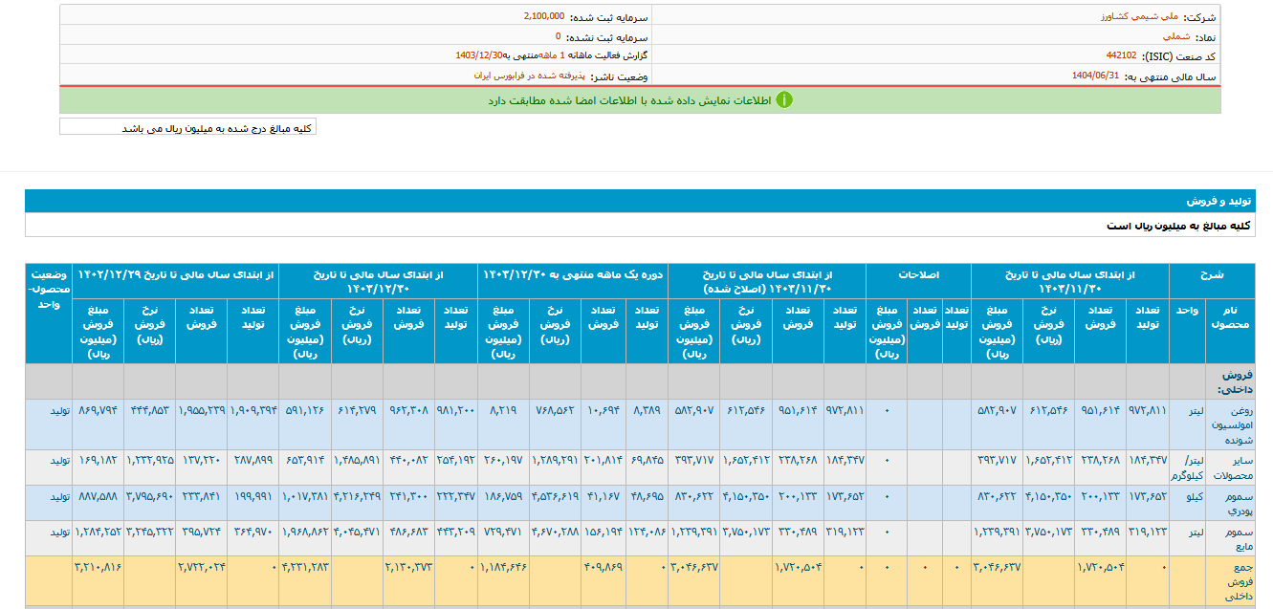This screenshot has width=1273, height=609.
Task: Select the سایر محصولات product name cell
Action: point(1230,468)
